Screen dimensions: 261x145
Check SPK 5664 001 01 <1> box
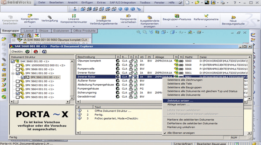(18, 89)
